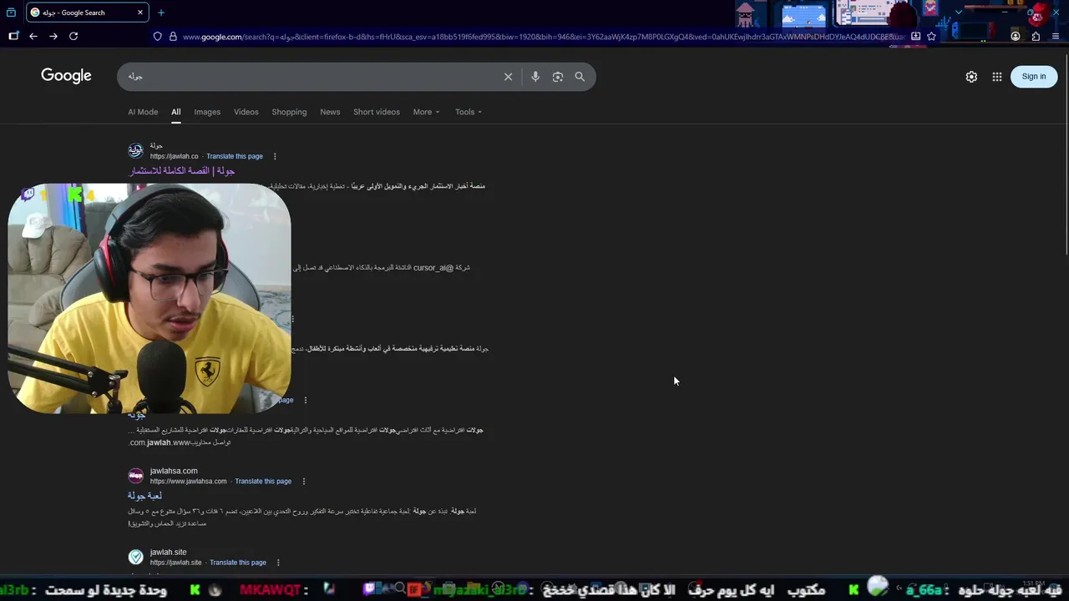Click the Sign in button
Image resolution: width=1069 pixels, height=601 pixels.
coord(1034,77)
